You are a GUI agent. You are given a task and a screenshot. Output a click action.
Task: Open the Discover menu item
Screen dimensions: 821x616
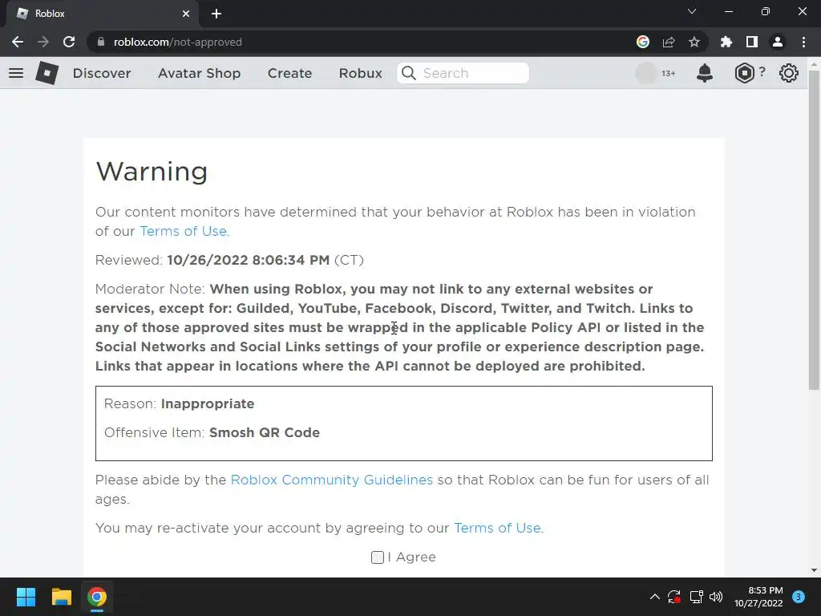click(102, 73)
